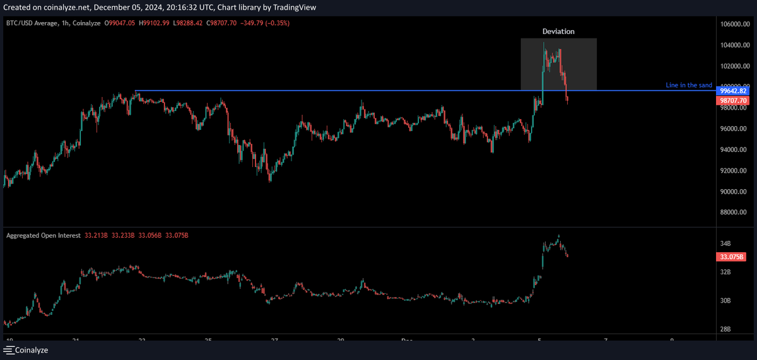Click the Coinalyze logo icon

click(x=9, y=350)
